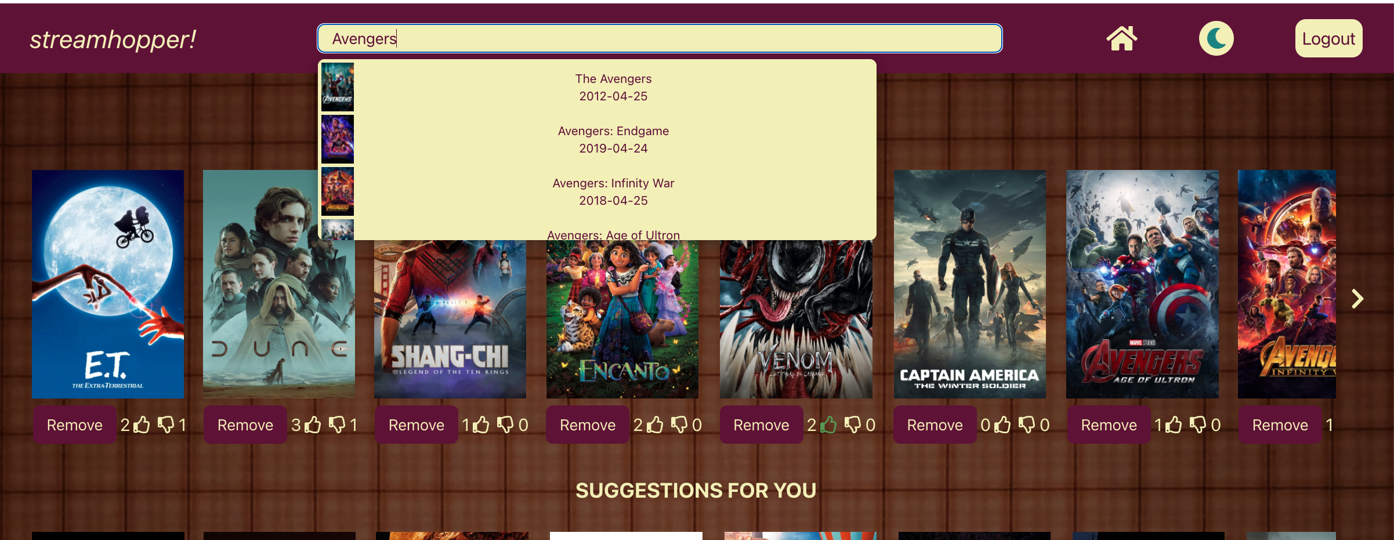The height and width of the screenshot is (540, 1394).
Task: Click the home icon in header
Action: pyautogui.click(x=1121, y=39)
